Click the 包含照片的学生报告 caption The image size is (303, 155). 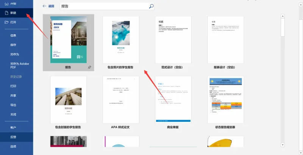pyautogui.click(x=120, y=67)
